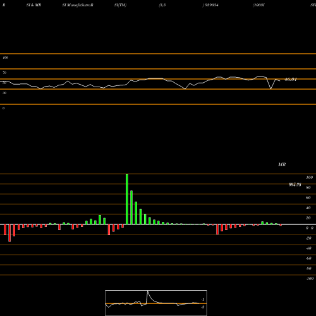Click the 46.04 current RSI value
The height and width of the screenshot is (316, 316).
click(x=291, y=80)
